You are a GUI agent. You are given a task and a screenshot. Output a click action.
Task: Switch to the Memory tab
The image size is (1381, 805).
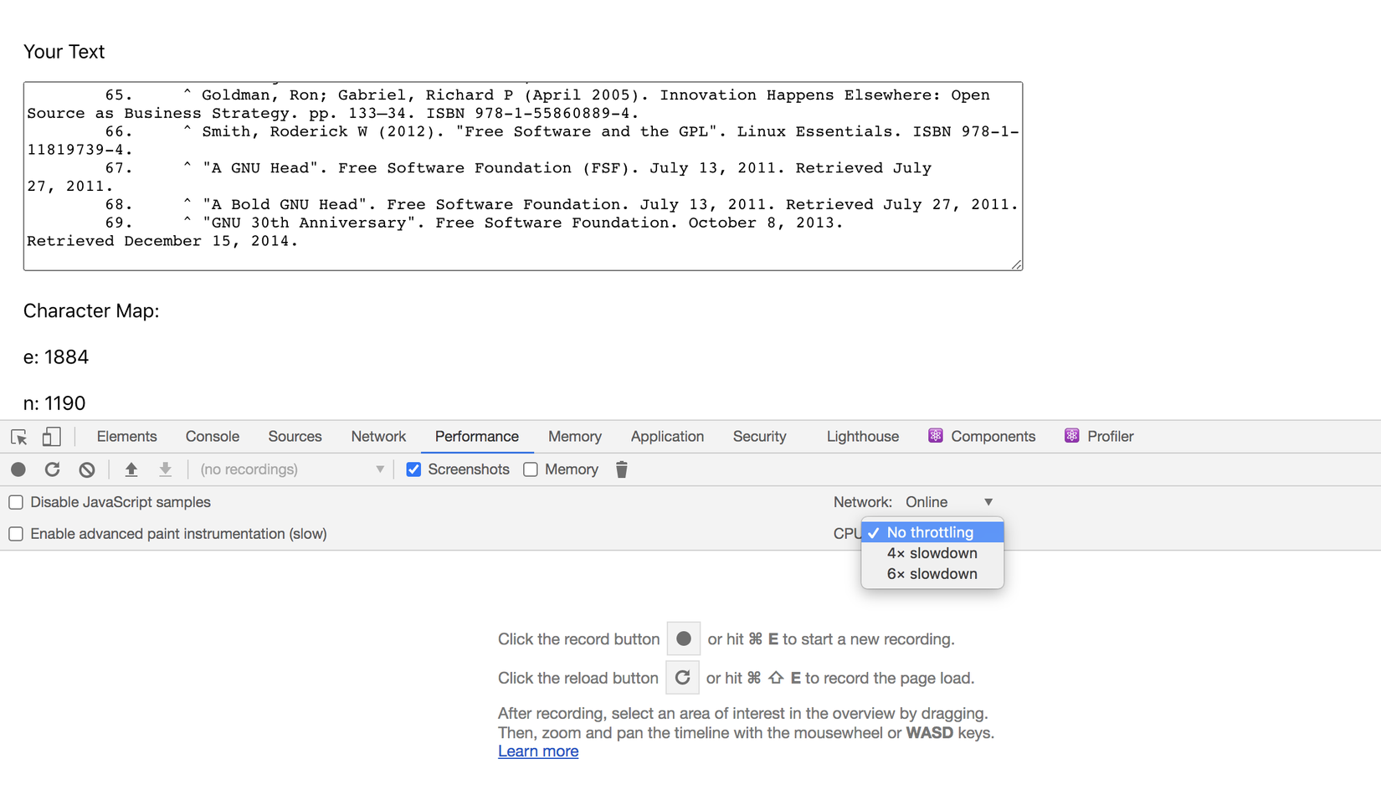[575, 437]
